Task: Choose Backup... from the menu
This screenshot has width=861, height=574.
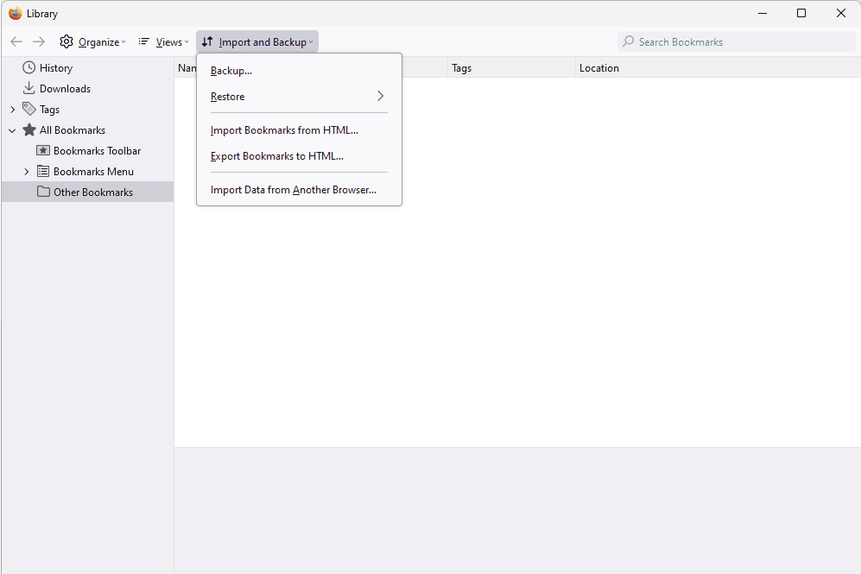Action: pos(231,71)
